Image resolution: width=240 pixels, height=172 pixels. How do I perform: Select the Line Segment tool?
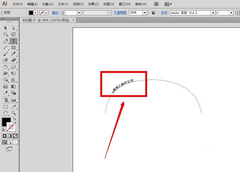(6, 48)
